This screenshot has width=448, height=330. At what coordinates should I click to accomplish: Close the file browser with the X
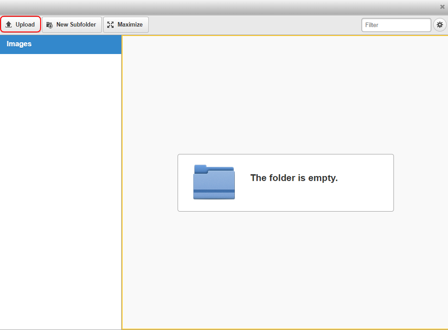tap(442, 7)
